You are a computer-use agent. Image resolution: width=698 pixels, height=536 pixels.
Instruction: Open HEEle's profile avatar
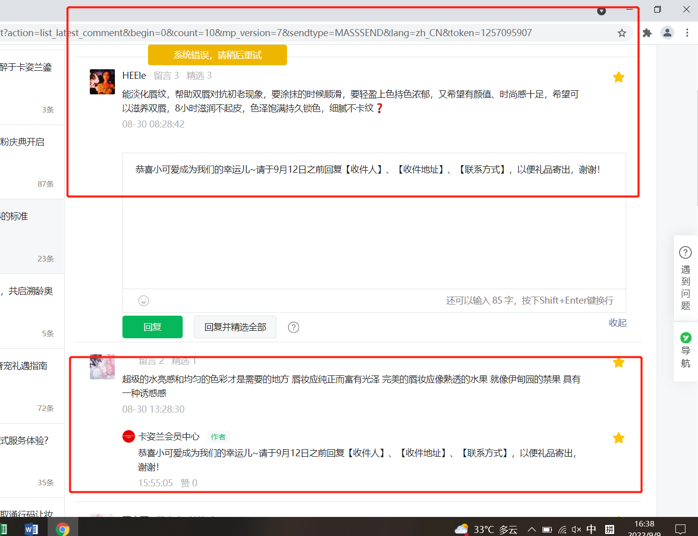(x=102, y=82)
